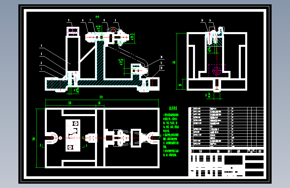Click the green A-A section view title
290x188 pixels.
coord(97,17)
